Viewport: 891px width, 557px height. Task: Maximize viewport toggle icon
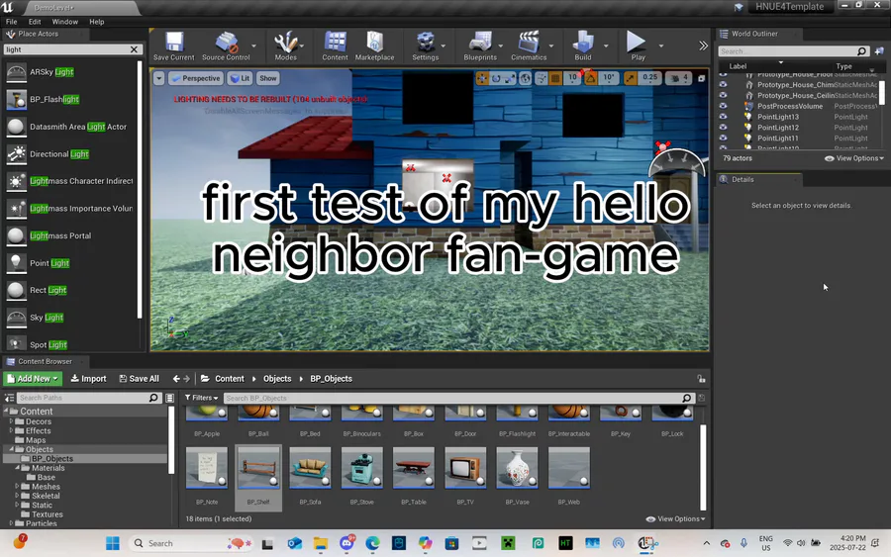click(702, 78)
